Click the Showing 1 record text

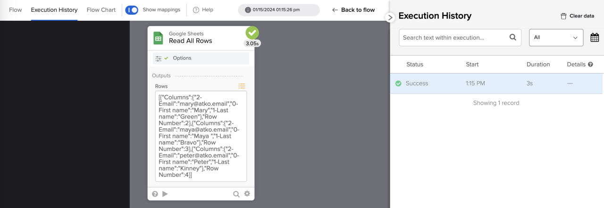click(x=496, y=103)
